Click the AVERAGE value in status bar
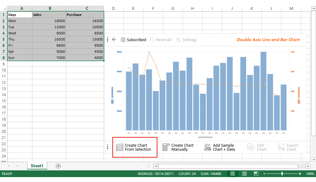Viewport: 316px width, 182px height. tap(155, 174)
